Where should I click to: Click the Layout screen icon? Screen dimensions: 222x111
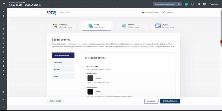[158, 26]
